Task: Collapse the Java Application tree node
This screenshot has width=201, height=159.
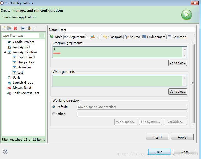Action: [x=5, y=52]
